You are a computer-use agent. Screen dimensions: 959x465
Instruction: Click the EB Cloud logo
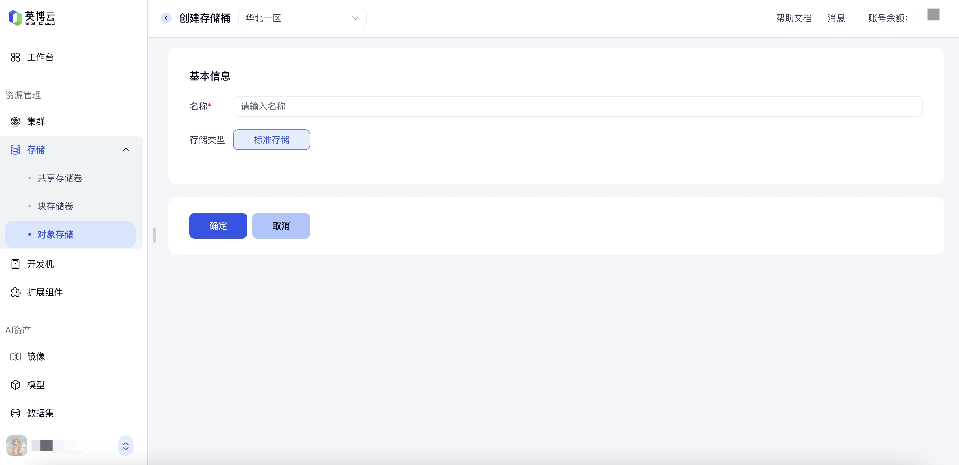click(32, 17)
